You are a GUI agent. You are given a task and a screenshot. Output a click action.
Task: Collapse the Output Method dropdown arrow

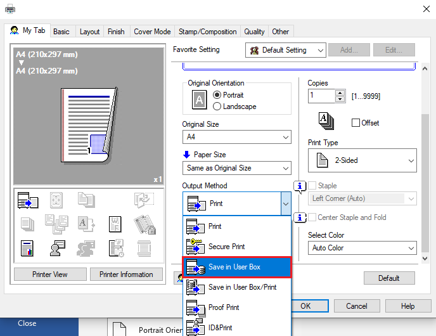click(286, 204)
